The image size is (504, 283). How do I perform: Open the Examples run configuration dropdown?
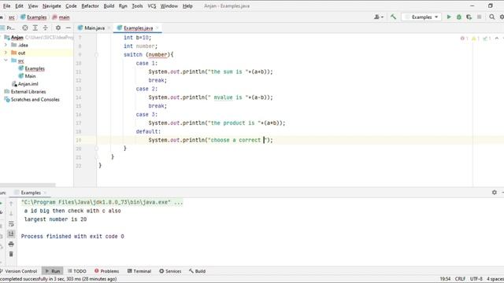[x=421, y=17]
